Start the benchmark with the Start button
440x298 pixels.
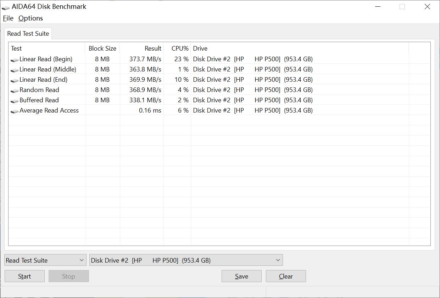click(x=24, y=276)
